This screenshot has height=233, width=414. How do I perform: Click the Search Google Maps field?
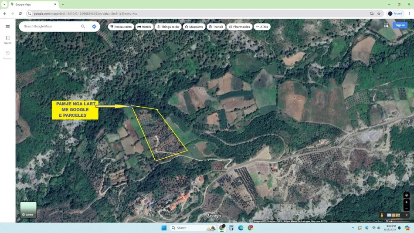coord(50,27)
